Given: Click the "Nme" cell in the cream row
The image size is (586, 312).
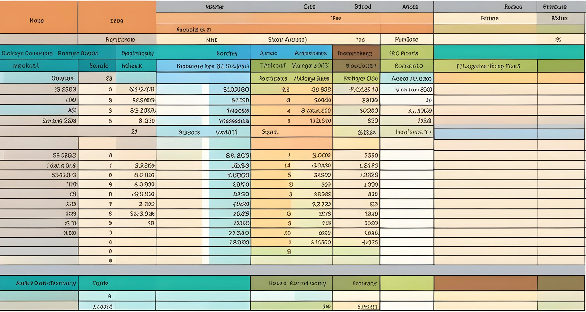Looking at the screenshot, I should [x=212, y=39].
